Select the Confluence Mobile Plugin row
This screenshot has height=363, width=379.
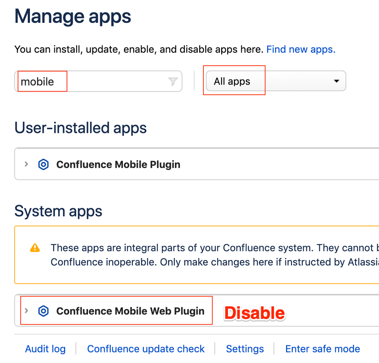tap(118, 164)
